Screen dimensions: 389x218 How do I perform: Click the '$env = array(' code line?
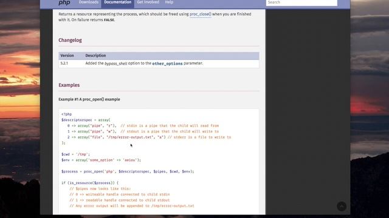(x=102, y=160)
